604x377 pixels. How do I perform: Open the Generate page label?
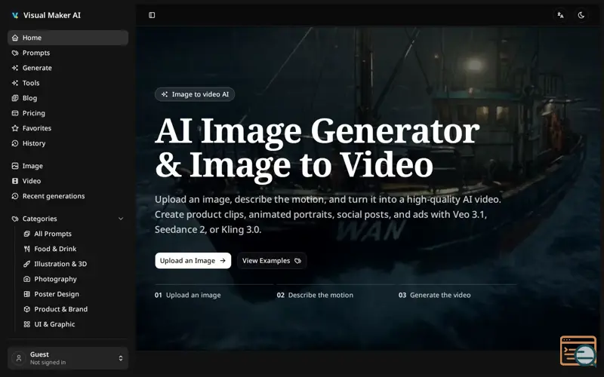tap(37, 68)
